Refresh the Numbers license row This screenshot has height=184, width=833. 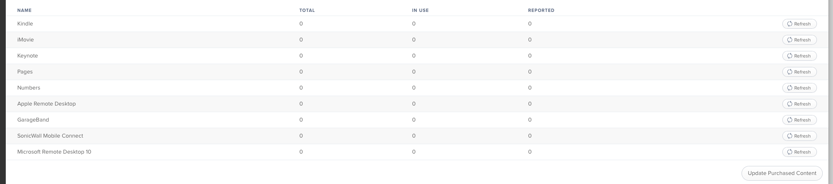[x=799, y=88]
